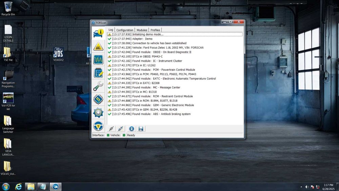Screen dimensions: 339x191
Task: Launch Internet Explorer from taskbar
Action: coord(18,187)
